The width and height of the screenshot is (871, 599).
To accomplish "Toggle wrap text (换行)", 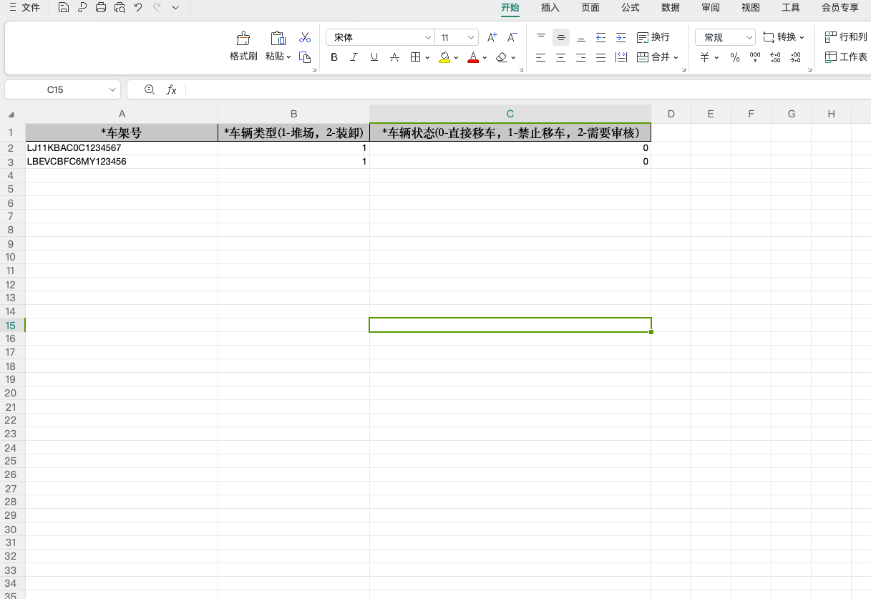I will tap(653, 37).
